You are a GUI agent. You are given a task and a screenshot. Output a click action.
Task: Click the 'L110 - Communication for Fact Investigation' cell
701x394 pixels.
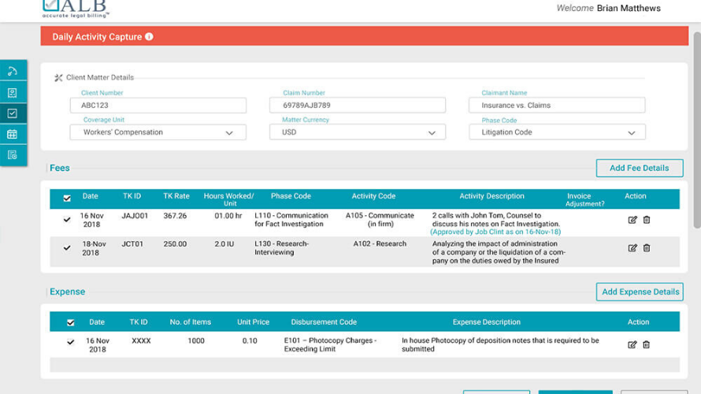pos(291,220)
